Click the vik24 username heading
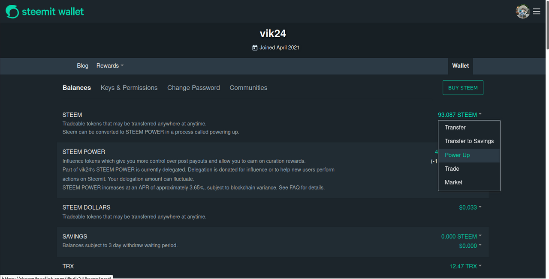 [273, 33]
